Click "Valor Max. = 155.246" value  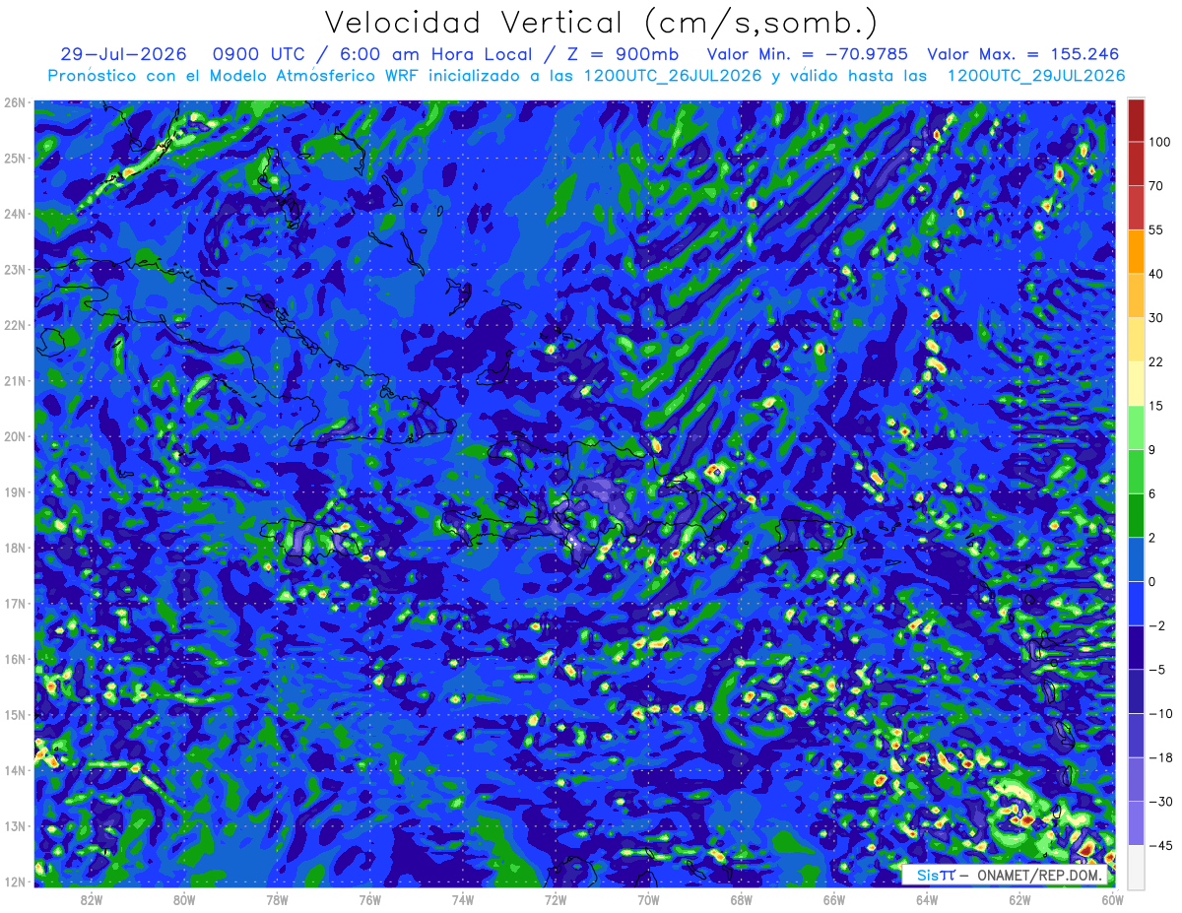1023,53
